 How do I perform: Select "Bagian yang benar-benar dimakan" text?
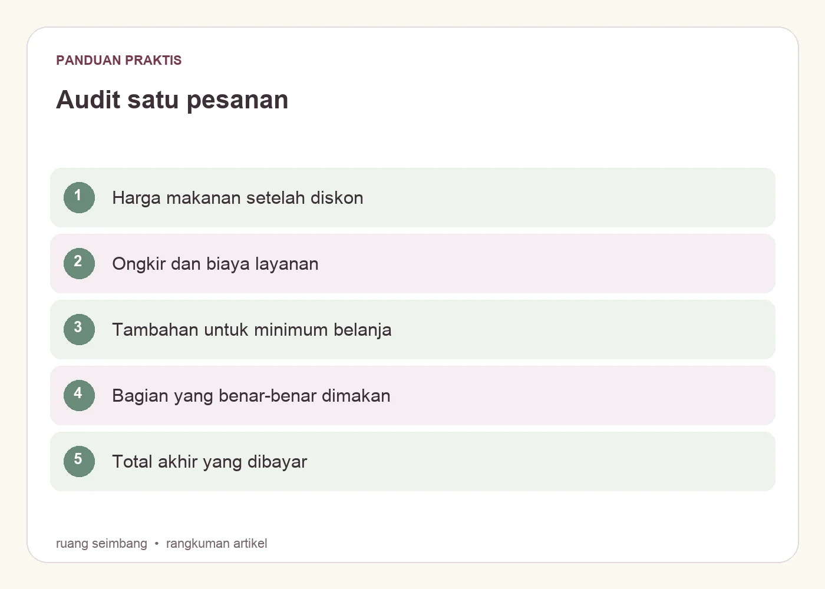tap(251, 396)
